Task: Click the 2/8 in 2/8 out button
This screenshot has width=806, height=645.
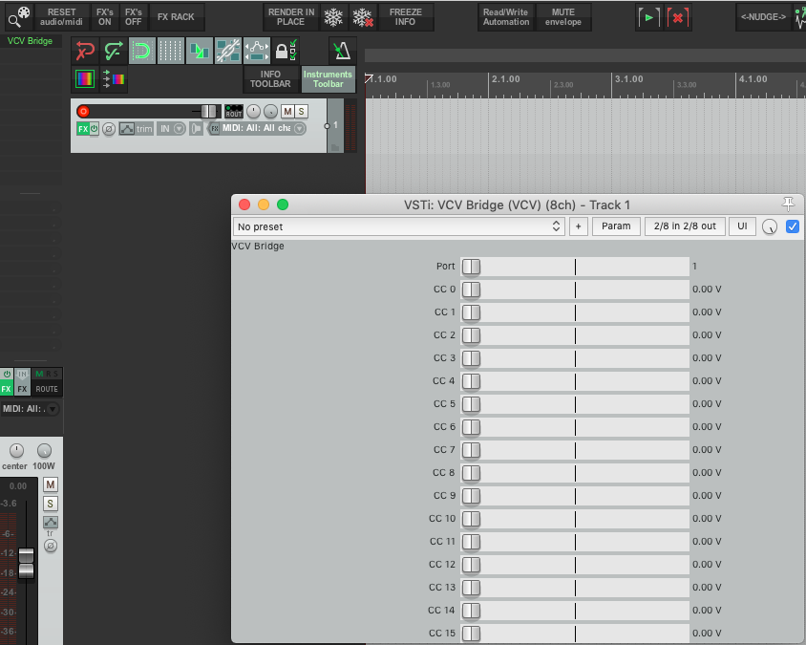Action: click(685, 226)
